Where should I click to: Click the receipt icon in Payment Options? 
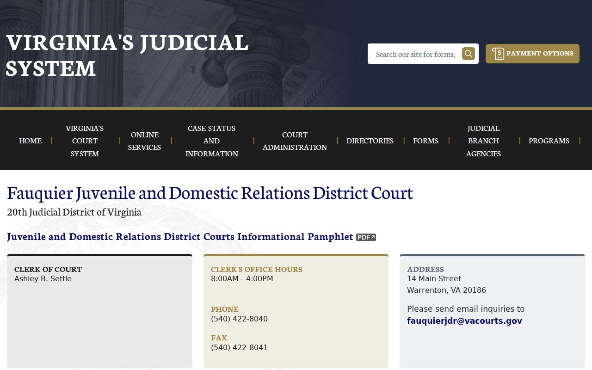(x=498, y=54)
